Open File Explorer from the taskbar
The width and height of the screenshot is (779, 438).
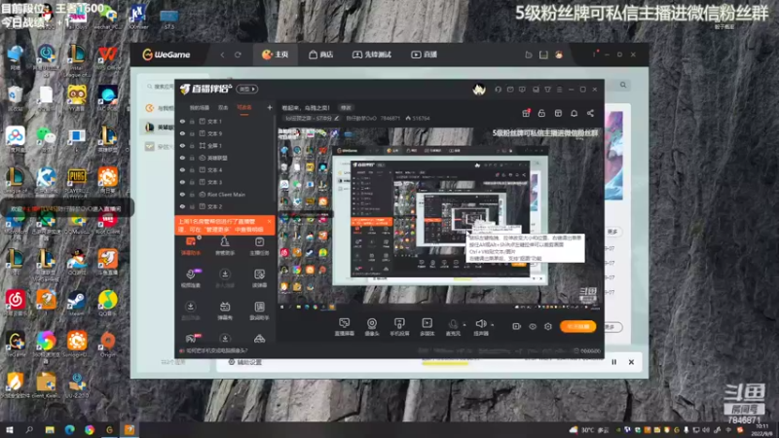[50, 429]
